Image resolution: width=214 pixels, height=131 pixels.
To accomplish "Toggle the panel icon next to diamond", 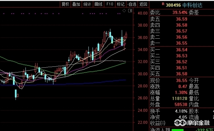I will point(129,11).
